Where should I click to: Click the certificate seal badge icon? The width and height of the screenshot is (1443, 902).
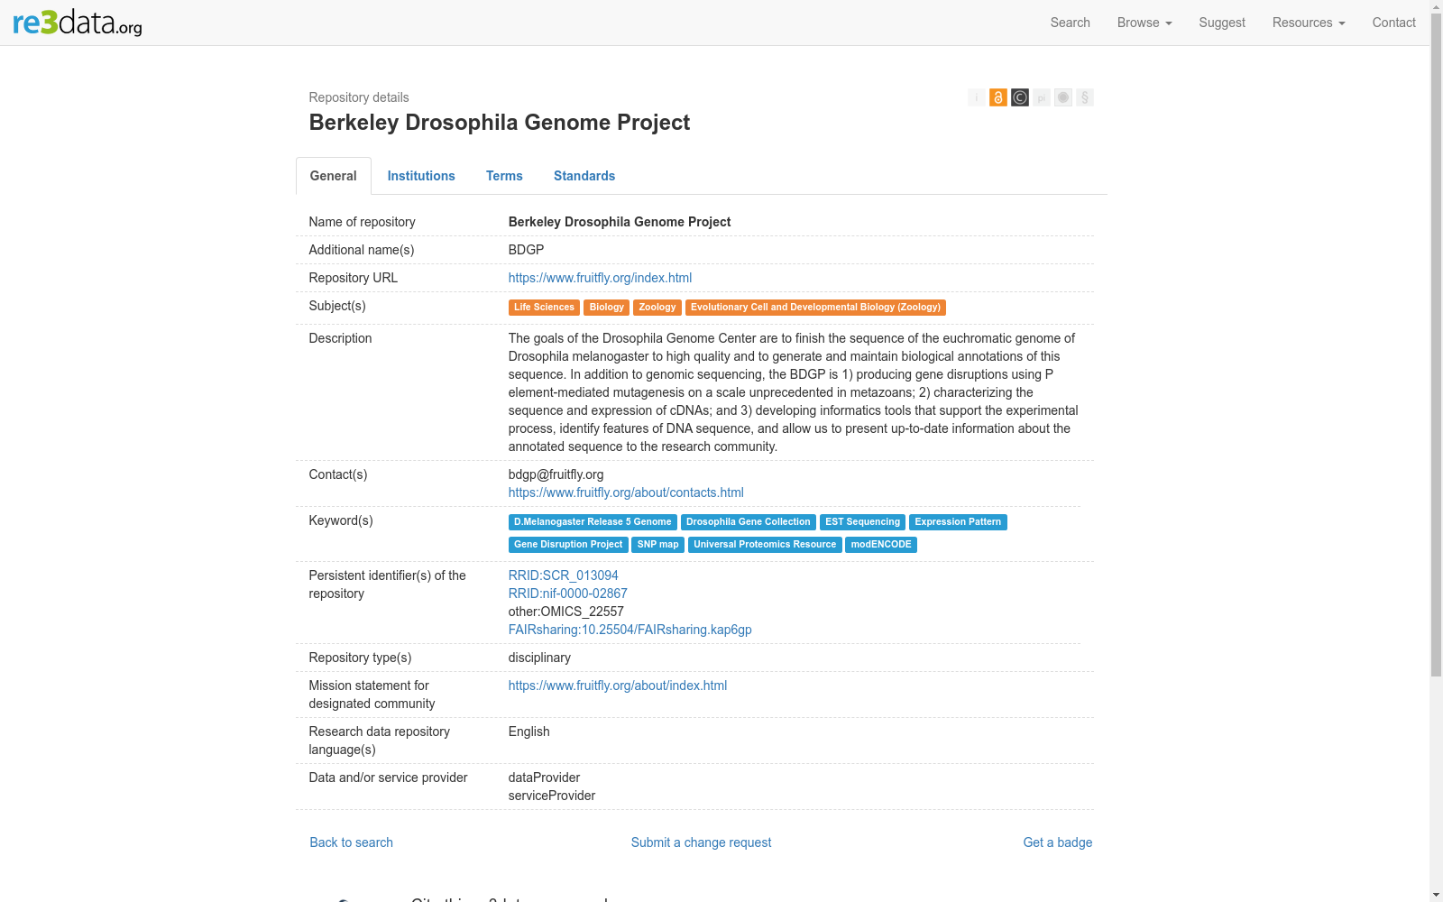tap(1063, 97)
